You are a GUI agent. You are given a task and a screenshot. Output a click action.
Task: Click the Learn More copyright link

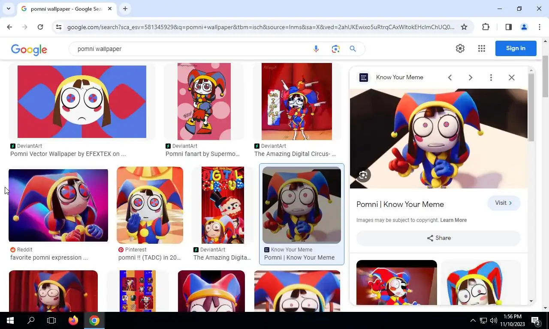[453, 220]
